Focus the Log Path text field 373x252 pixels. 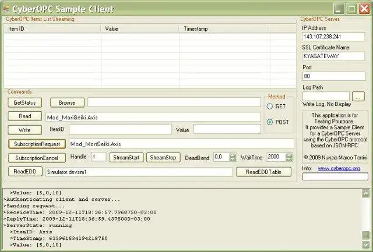(x=326, y=96)
